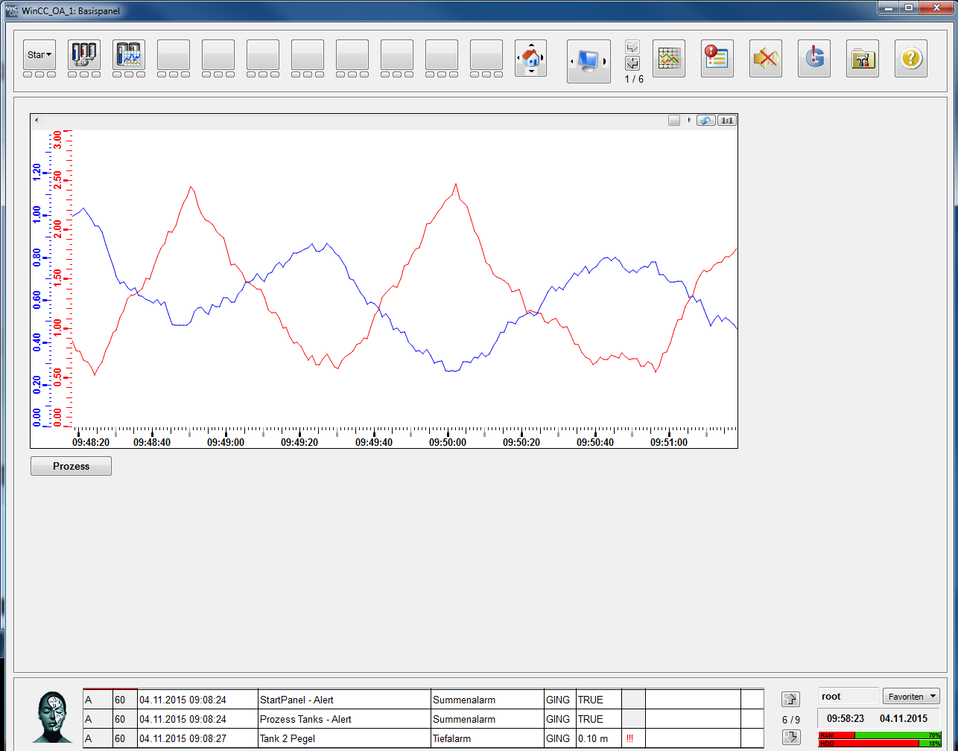Click the trend refresh arrow button
Image resolution: width=958 pixels, height=751 pixels.
click(x=705, y=121)
